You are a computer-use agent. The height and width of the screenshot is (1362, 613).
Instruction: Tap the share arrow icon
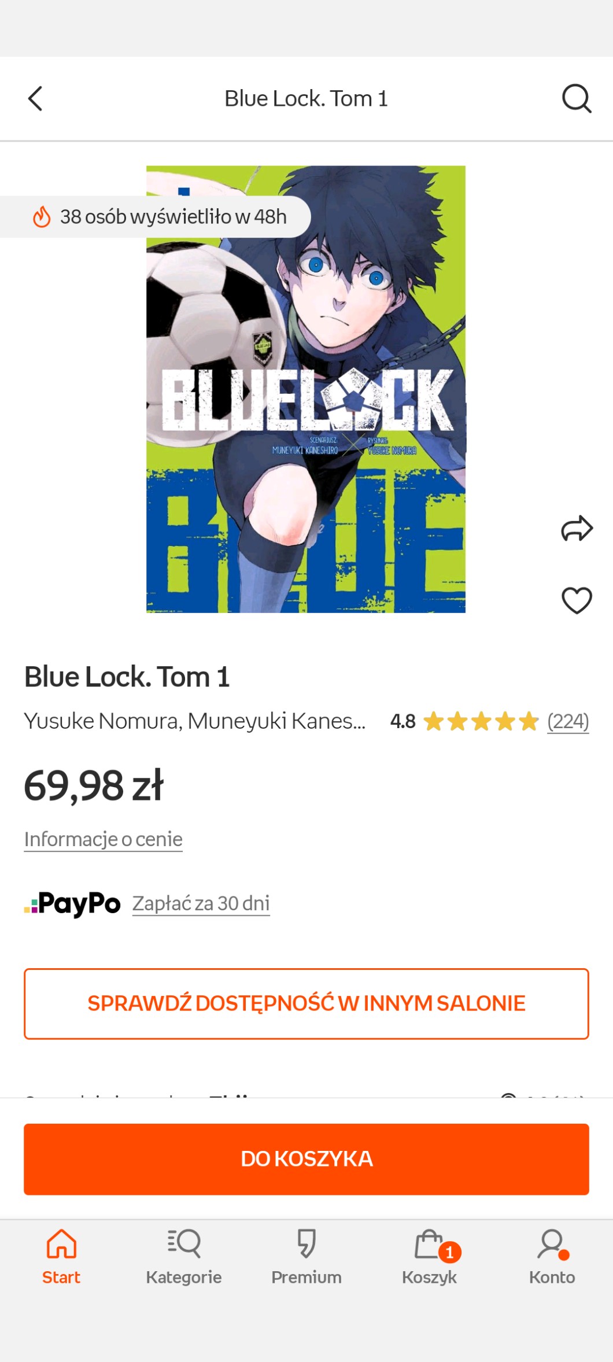coord(577,528)
